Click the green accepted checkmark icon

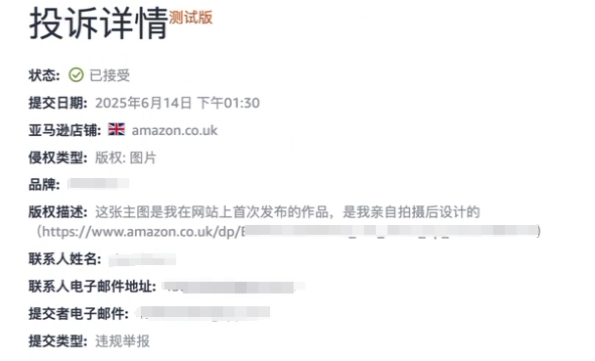(76, 75)
